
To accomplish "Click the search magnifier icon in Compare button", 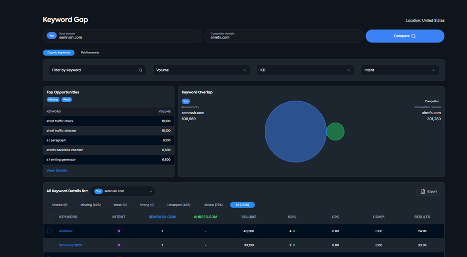I will pyautogui.click(x=413, y=36).
